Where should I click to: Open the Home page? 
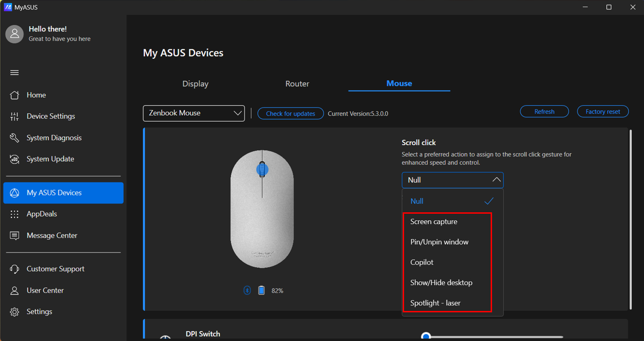tap(64, 95)
